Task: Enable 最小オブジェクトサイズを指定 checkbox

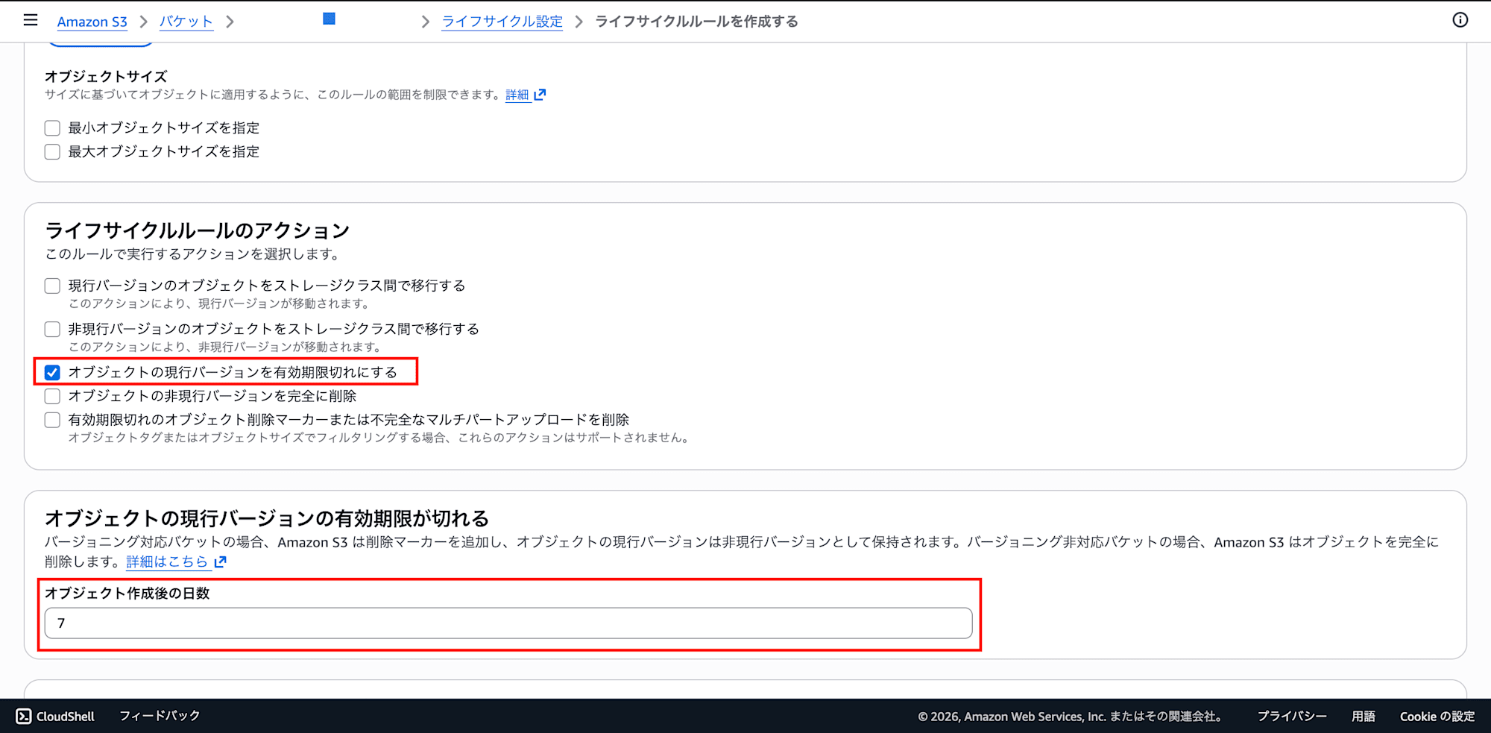Action: pos(52,128)
